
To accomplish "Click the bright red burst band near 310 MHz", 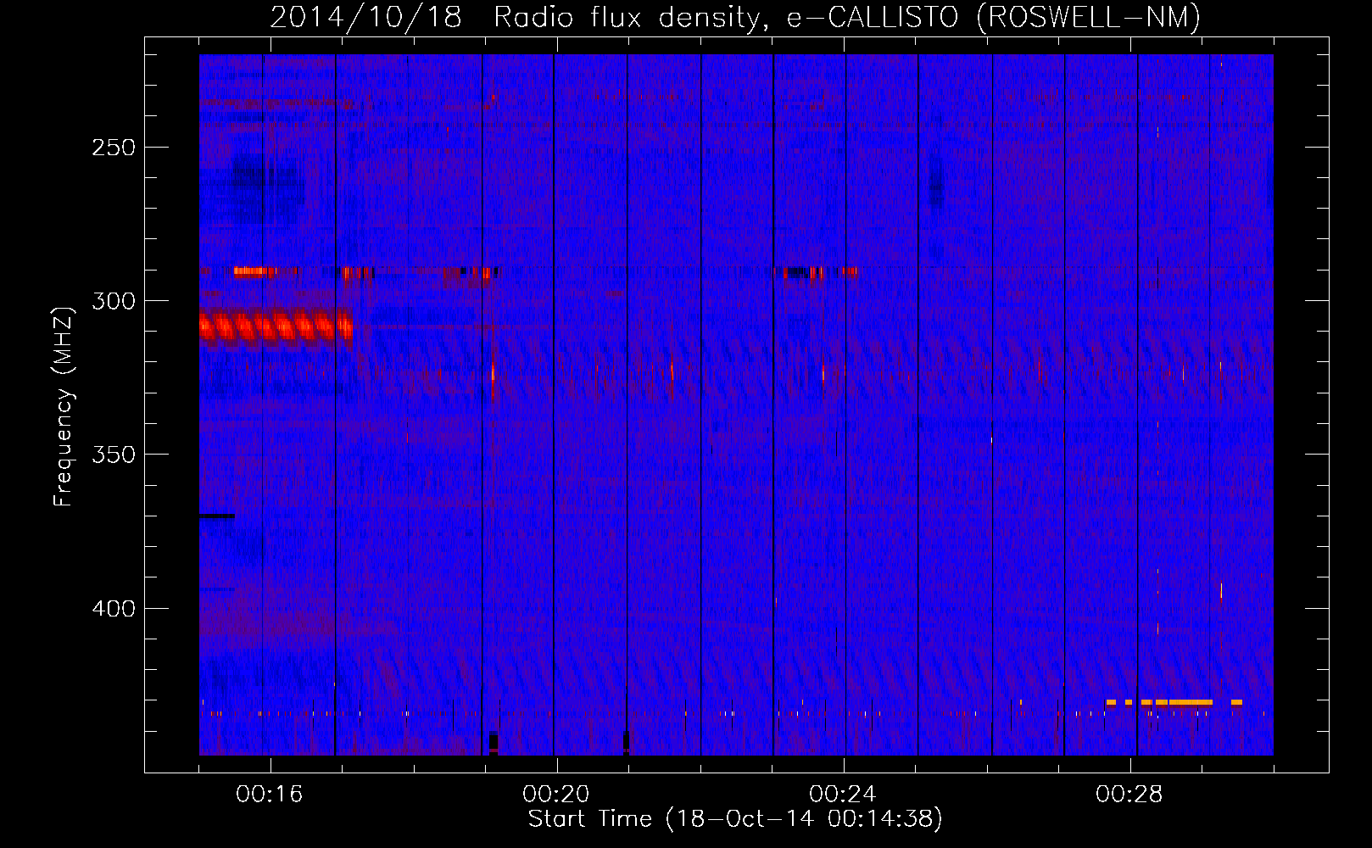I will coord(276,326).
